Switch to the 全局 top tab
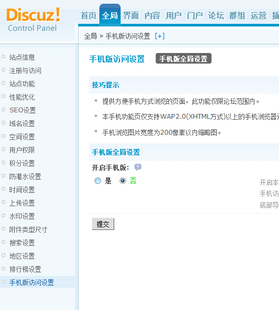The image size is (279, 310). pos(110,15)
